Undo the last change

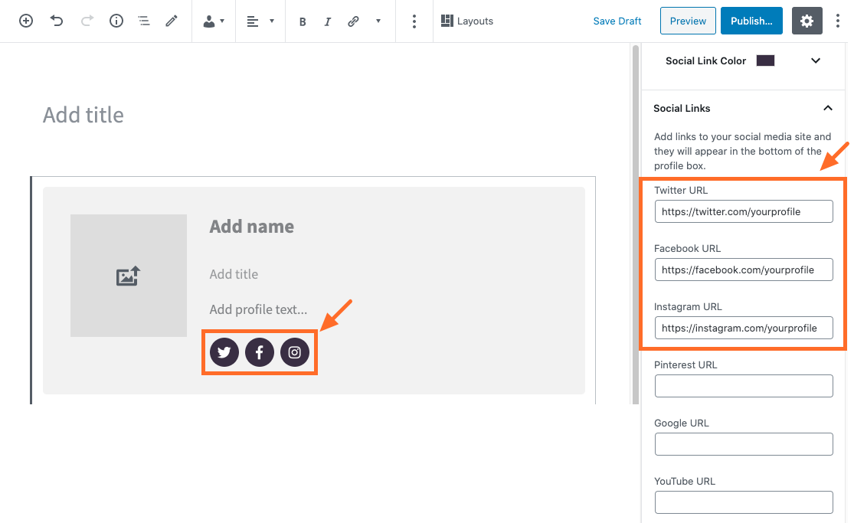pyautogui.click(x=57, y=21)
